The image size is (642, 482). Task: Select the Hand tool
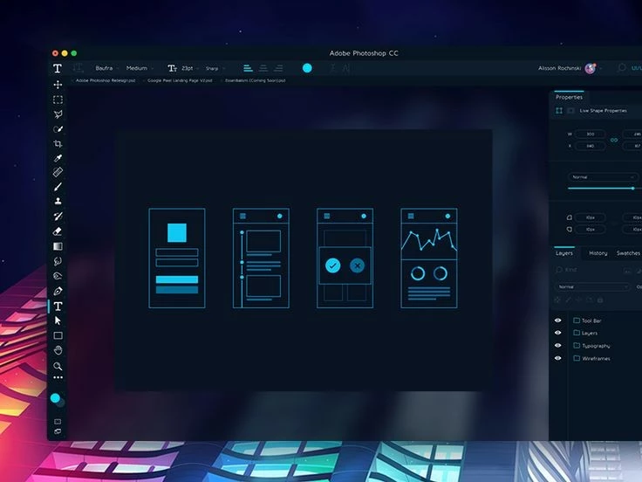tap(58, 350)
